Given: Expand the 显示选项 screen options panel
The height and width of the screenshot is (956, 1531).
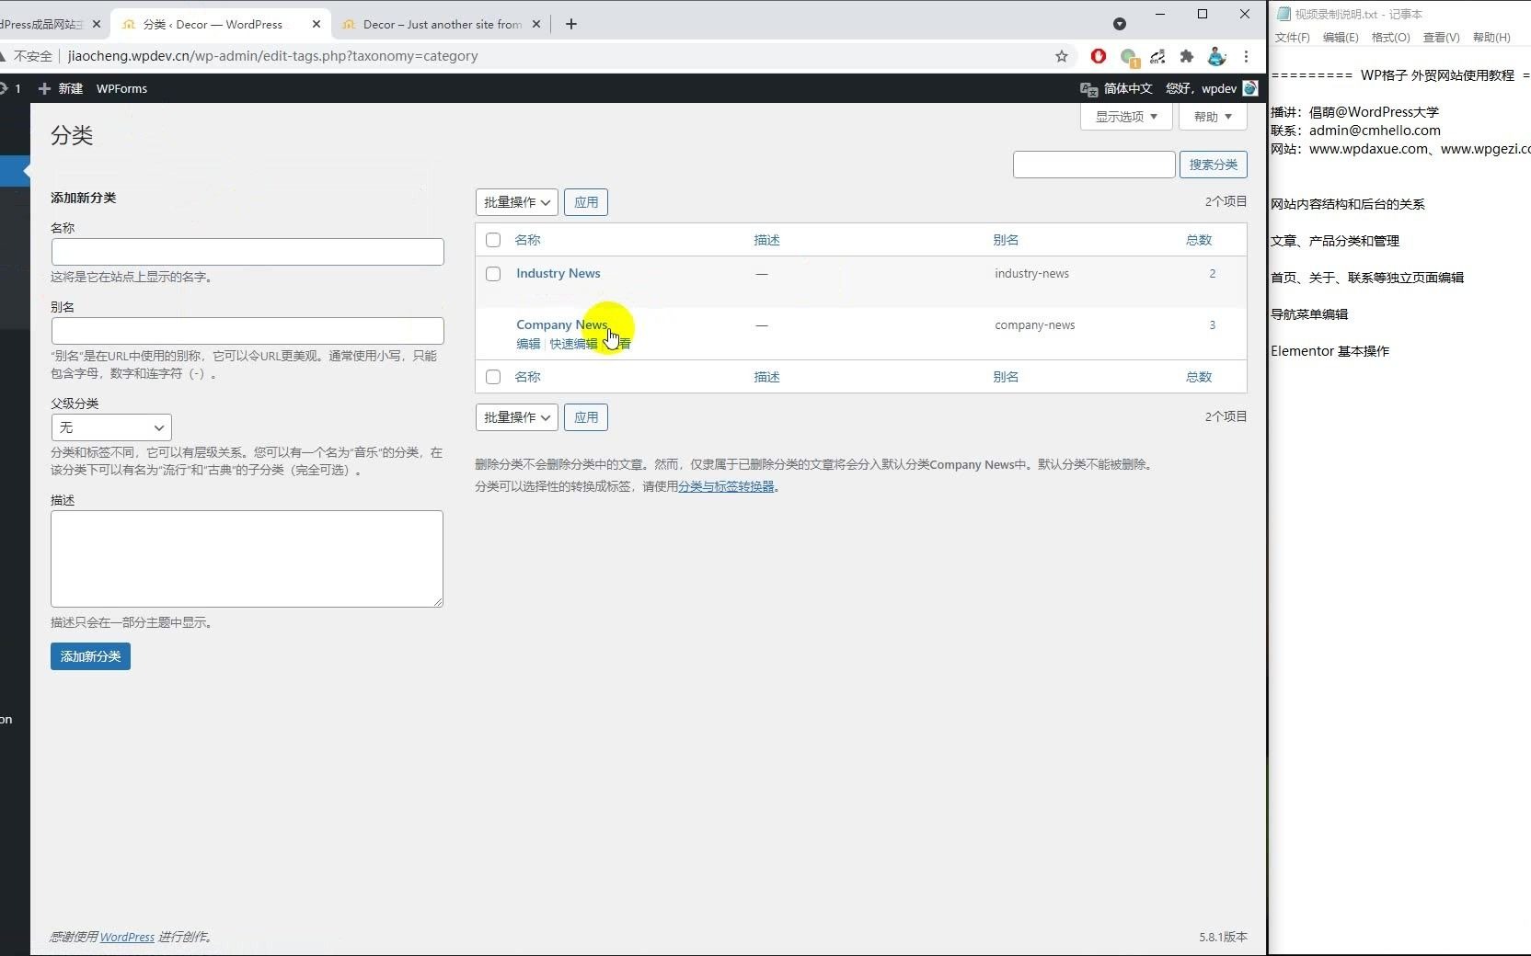Looking at the screenshot, I should pos(1126,117).
